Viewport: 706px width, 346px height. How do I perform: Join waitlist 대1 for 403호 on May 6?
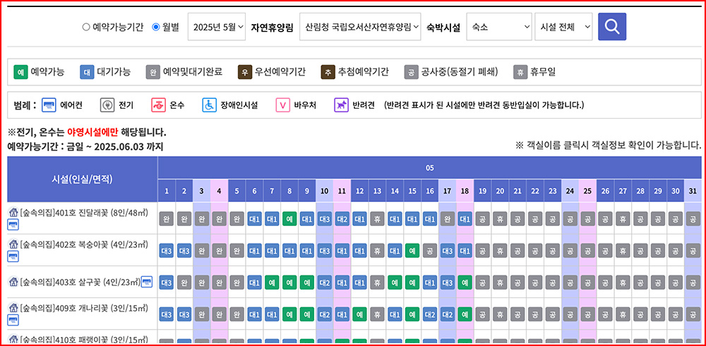pyautogui.click(x=254, y=282)
